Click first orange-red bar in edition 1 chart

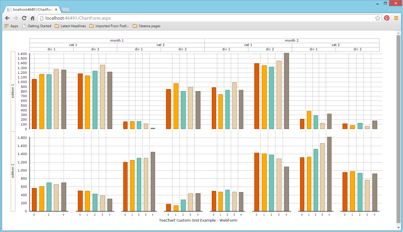tap(34, 104)
